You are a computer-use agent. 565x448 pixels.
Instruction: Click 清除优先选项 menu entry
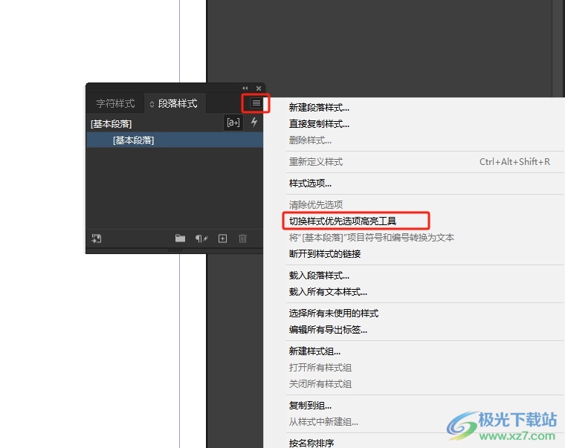(x=316, y=205)
